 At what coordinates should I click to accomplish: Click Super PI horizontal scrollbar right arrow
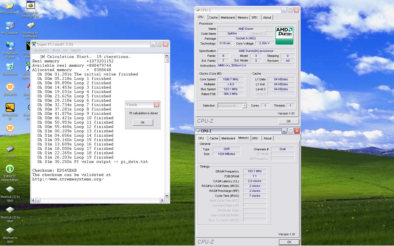pyautogui.click(x=162, y=200)
